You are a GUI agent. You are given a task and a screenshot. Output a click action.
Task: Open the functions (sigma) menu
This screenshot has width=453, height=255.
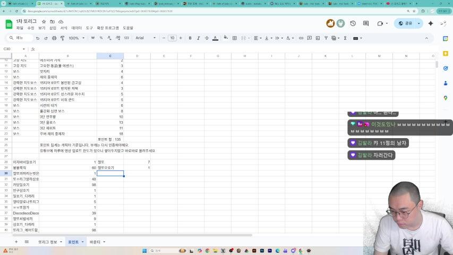point(345,38)
